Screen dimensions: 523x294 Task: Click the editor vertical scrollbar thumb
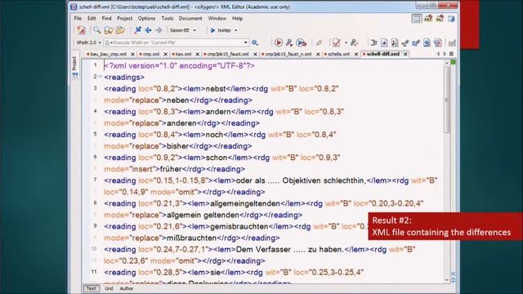click(x=447, y=100)
